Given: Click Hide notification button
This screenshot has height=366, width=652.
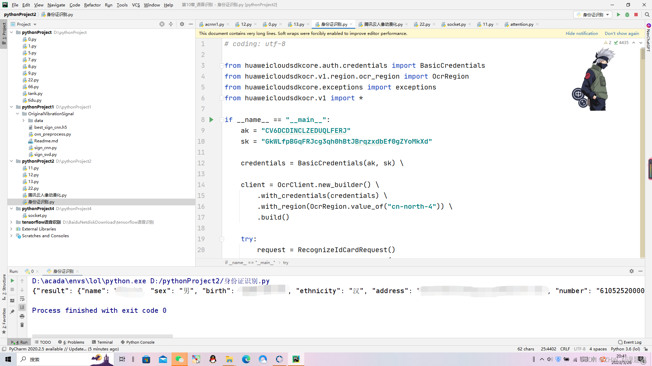Looking at the screenshot, I should point(581,33).
